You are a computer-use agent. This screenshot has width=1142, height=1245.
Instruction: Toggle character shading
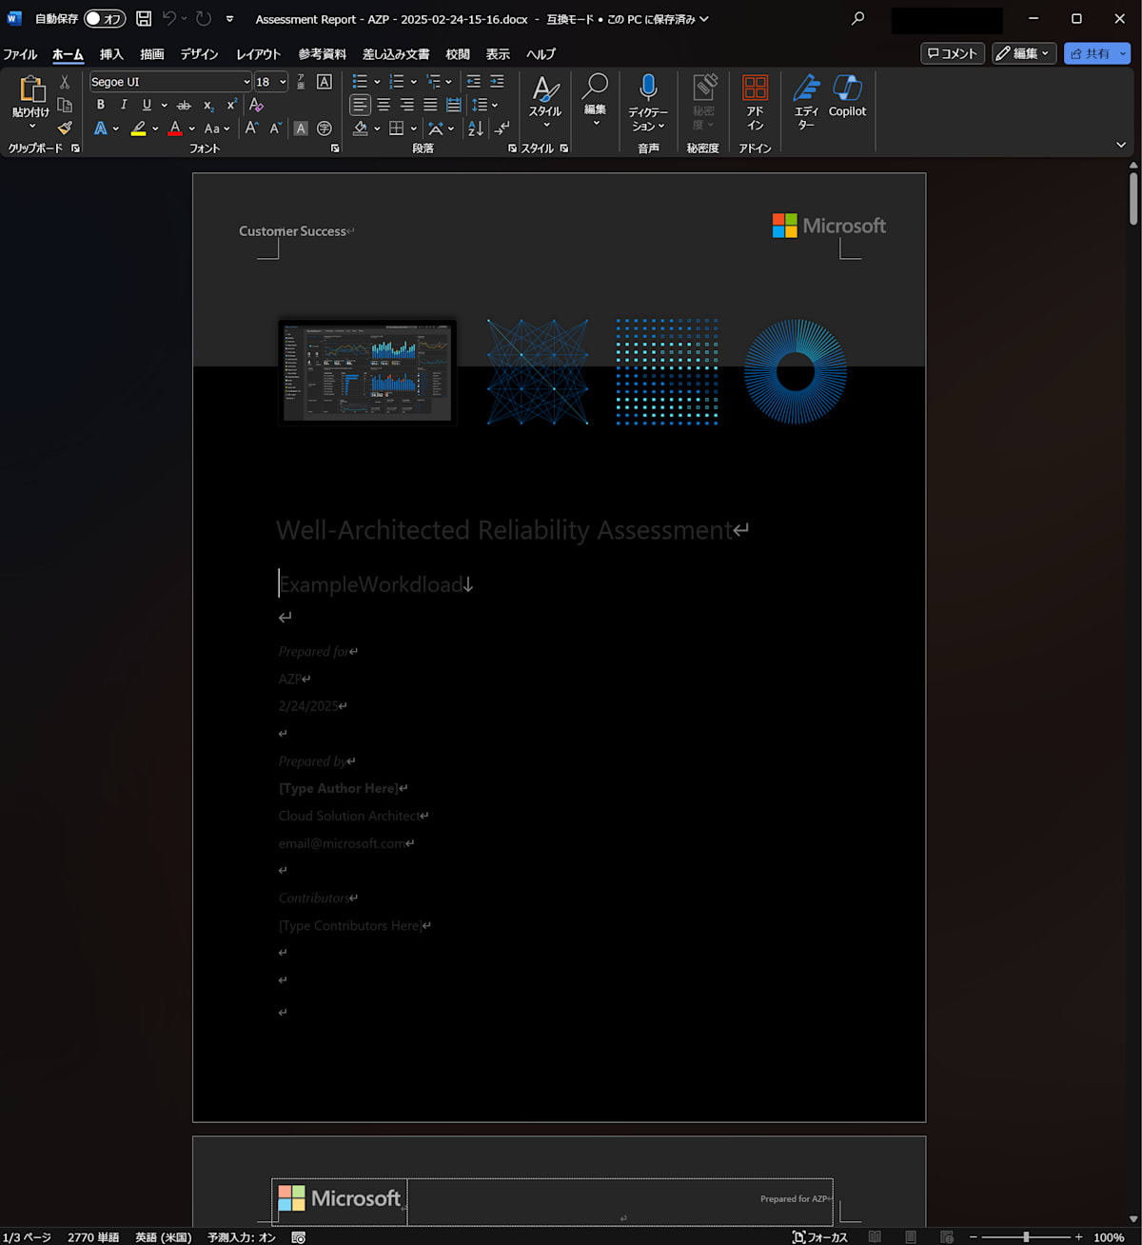301,128
